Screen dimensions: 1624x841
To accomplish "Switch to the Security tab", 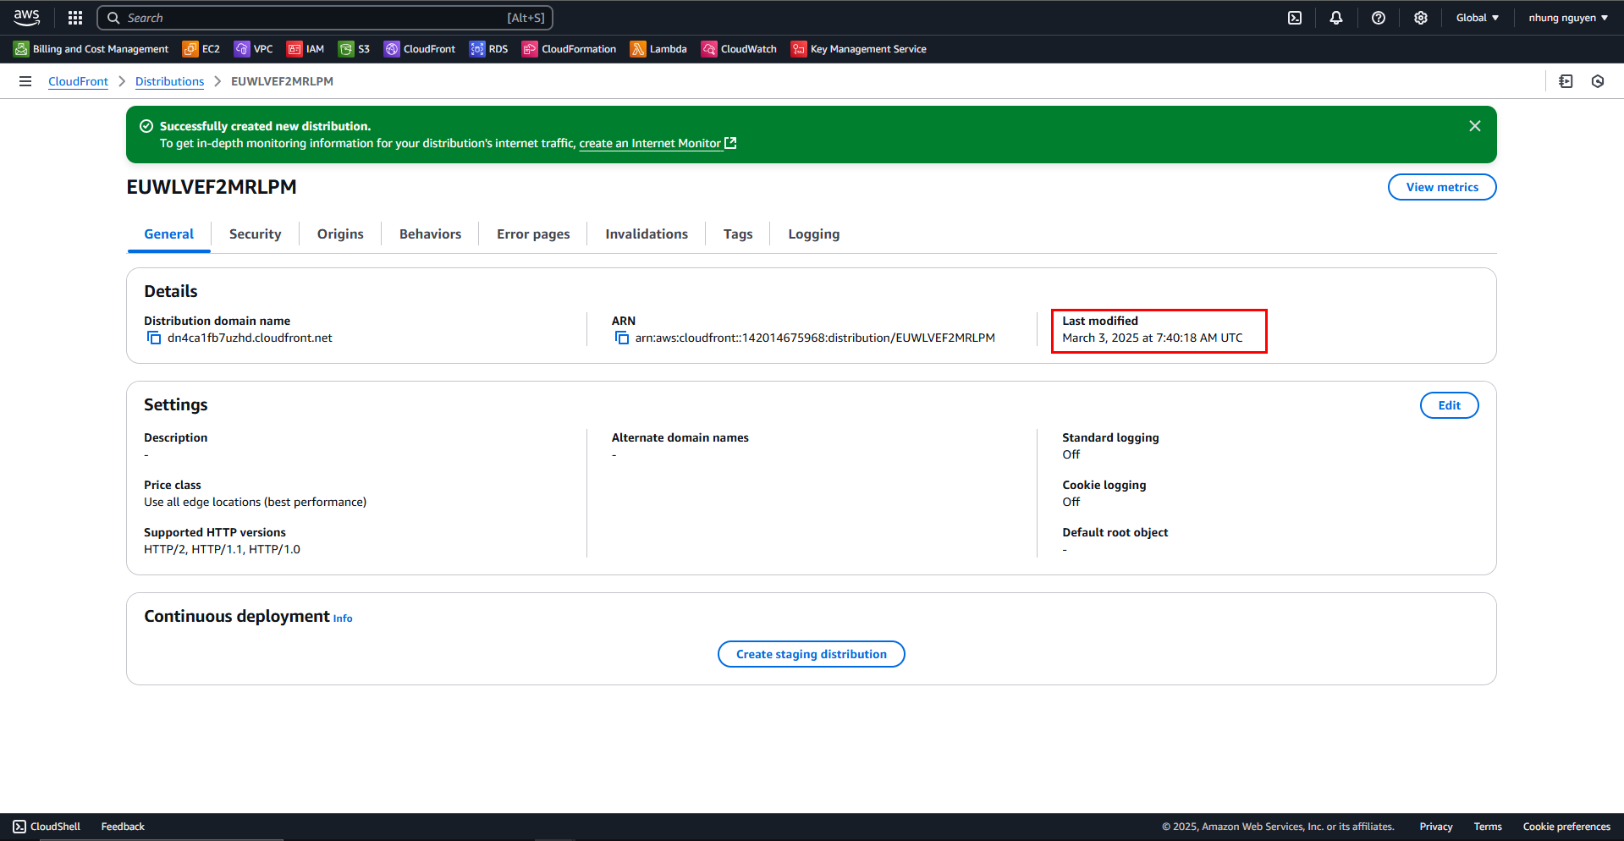I will 255,234.
